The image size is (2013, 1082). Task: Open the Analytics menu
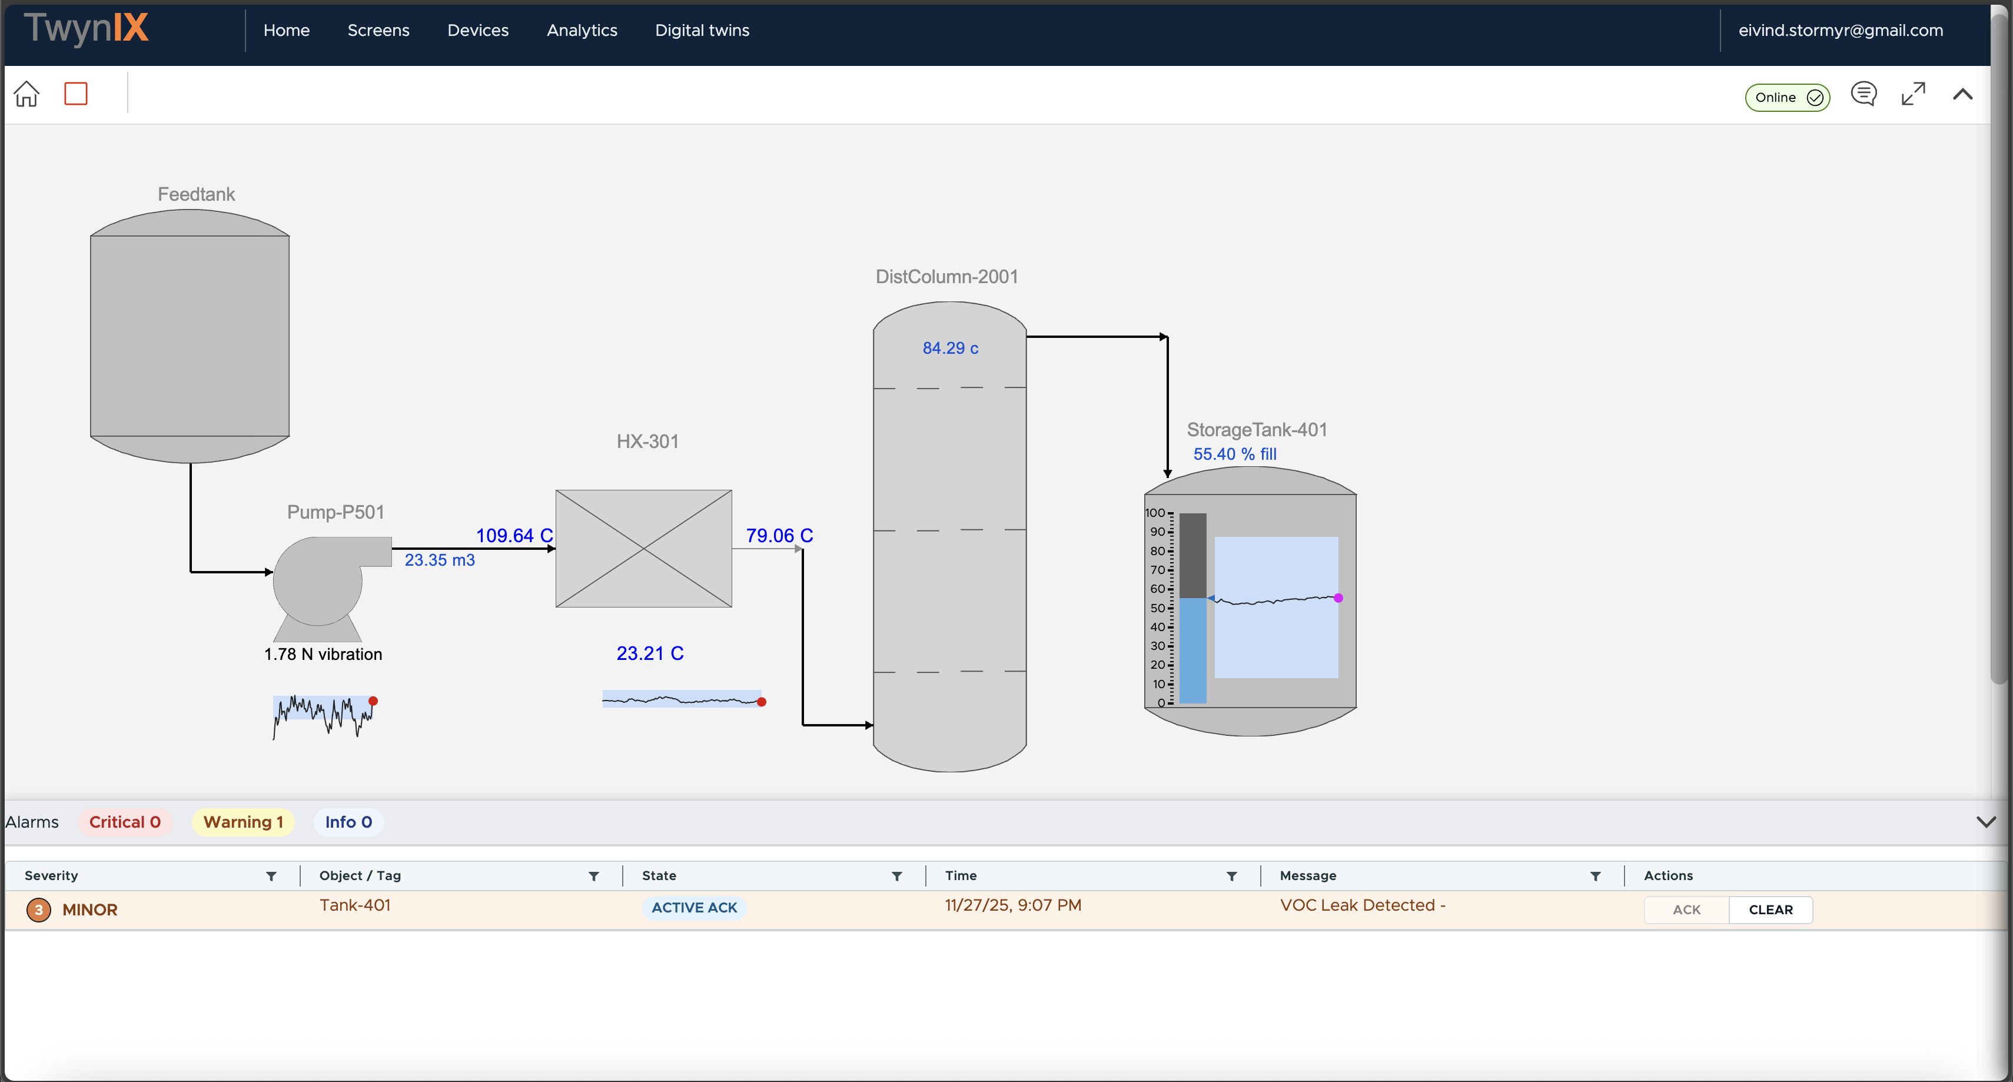pos(582,31)
